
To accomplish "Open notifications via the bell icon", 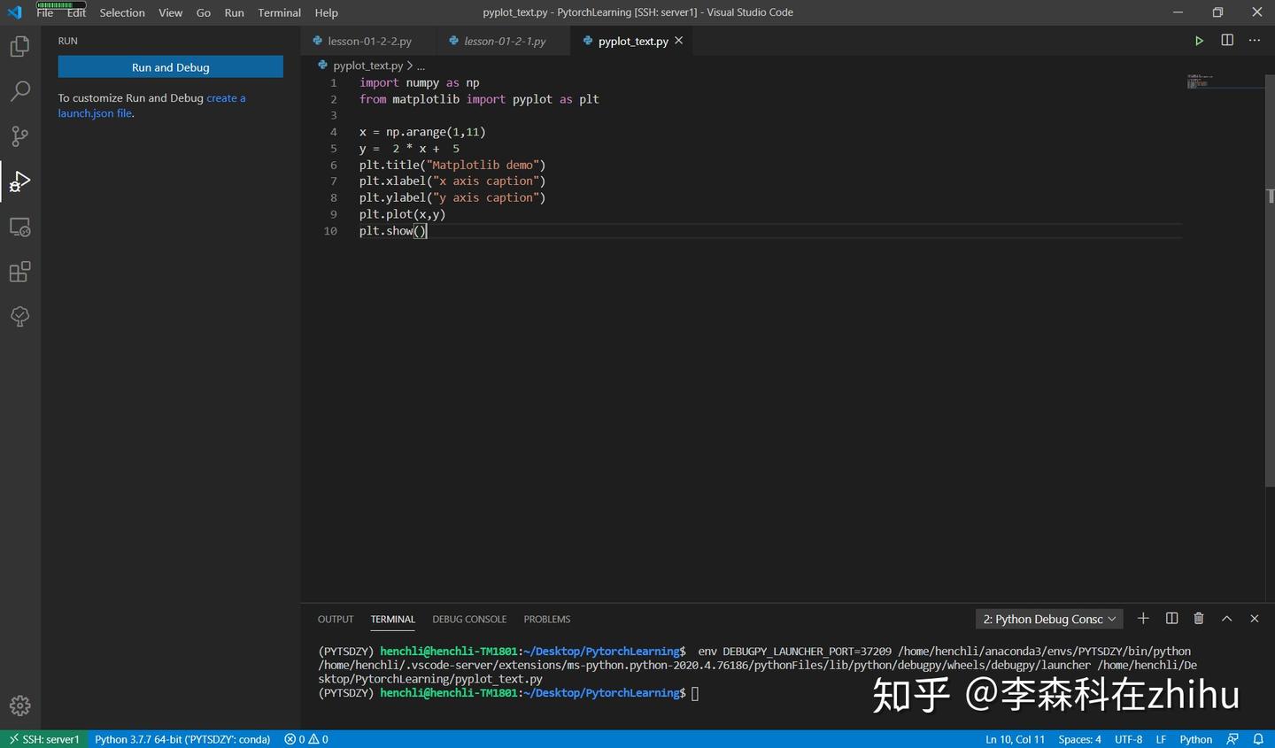I will pos(1258,739).
